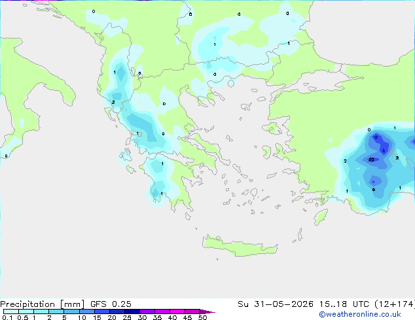Pick the 15–20 mm legend color swatch

[102, 312]
